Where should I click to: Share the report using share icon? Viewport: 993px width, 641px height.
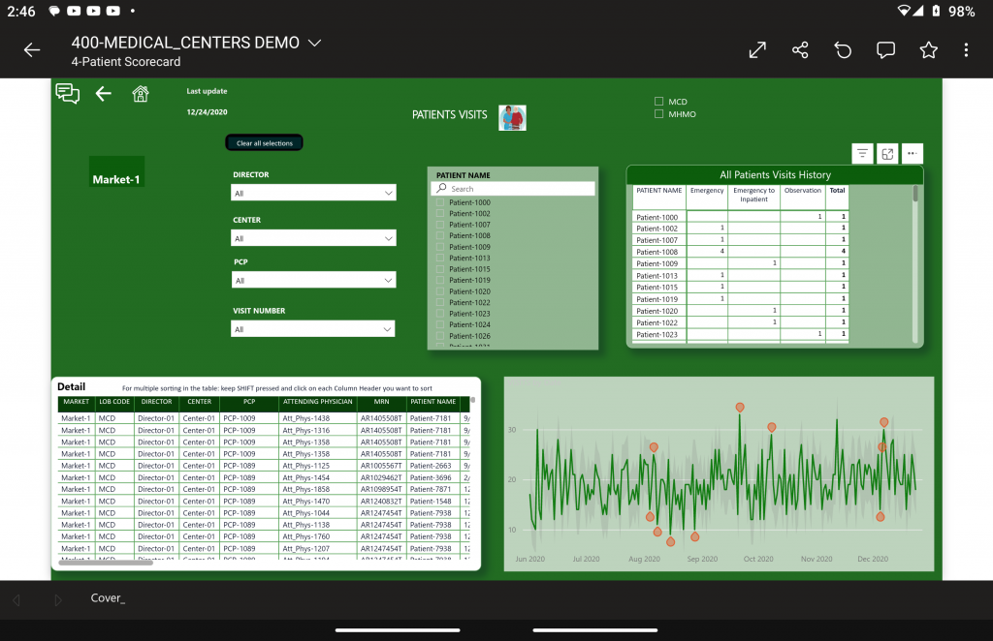coord(800,50)
